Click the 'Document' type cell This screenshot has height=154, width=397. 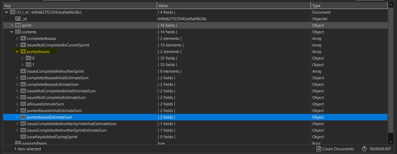click(321, 12)
